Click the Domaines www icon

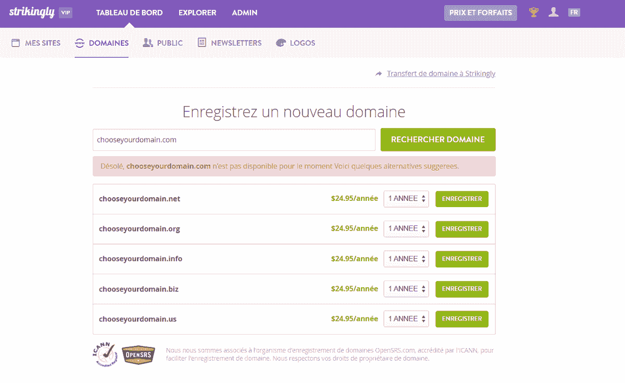80,43
